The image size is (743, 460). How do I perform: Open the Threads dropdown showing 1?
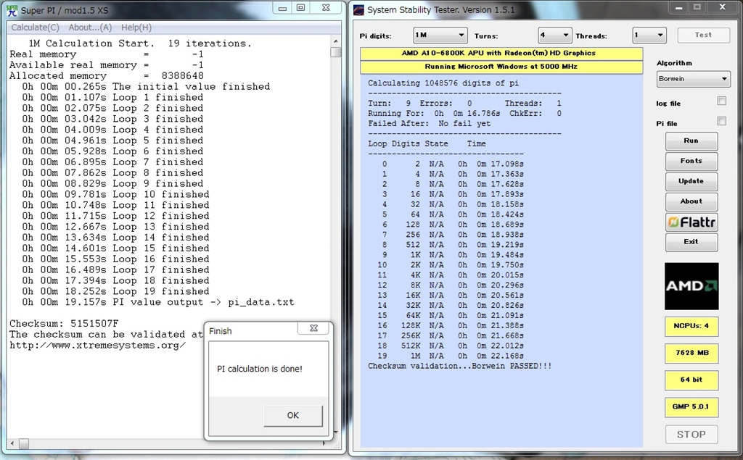tap(649, 35)
